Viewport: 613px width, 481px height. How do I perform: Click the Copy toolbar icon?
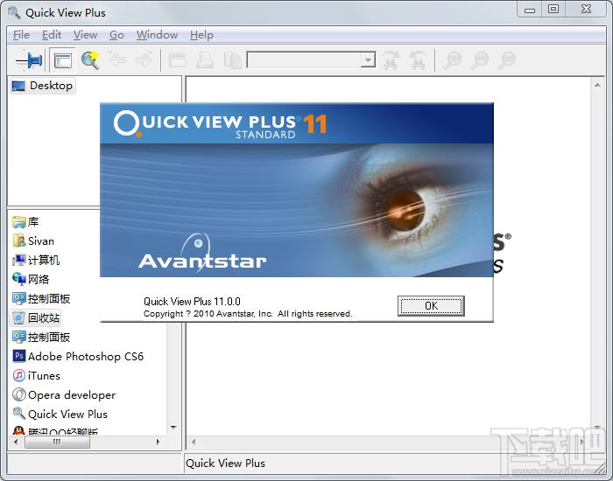(x=233, y=60)
